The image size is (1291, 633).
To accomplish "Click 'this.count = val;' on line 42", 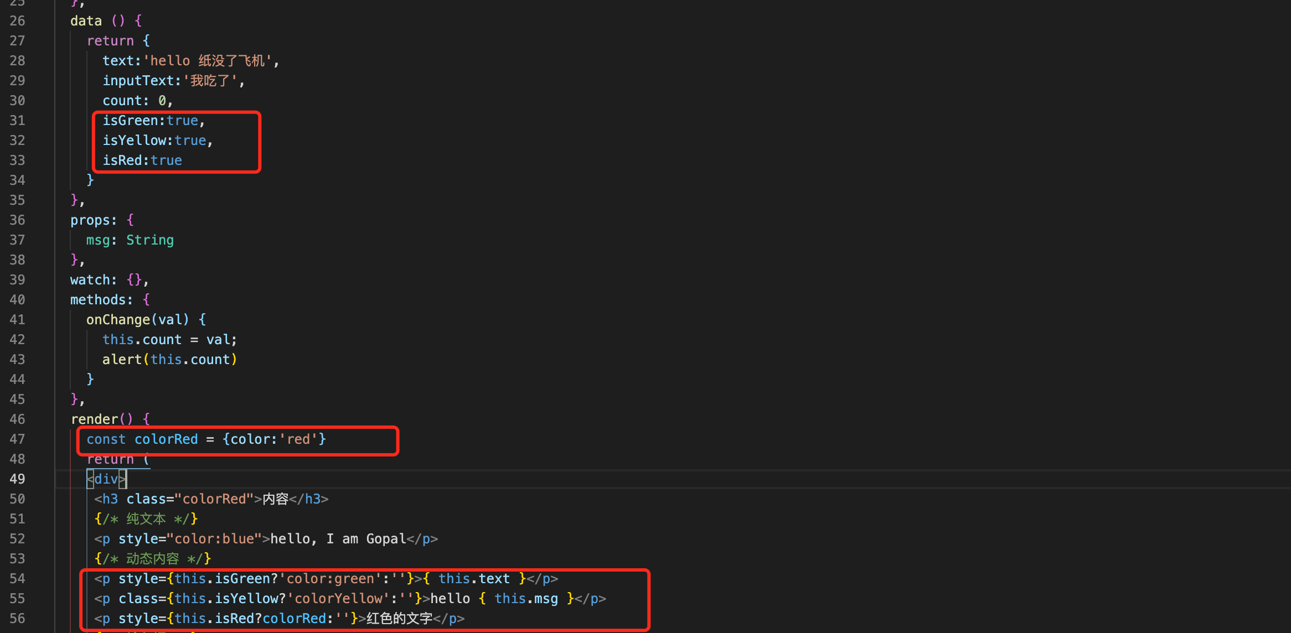I will [x=170, y=340].
